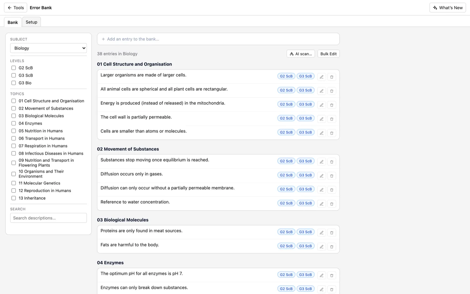Open the Subject dropdown showing Biology

(x=49, y=48)
